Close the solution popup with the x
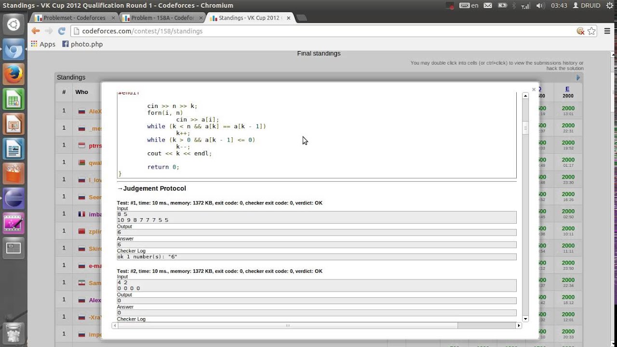This screenshot has width=617, height=347. [534, 89]
